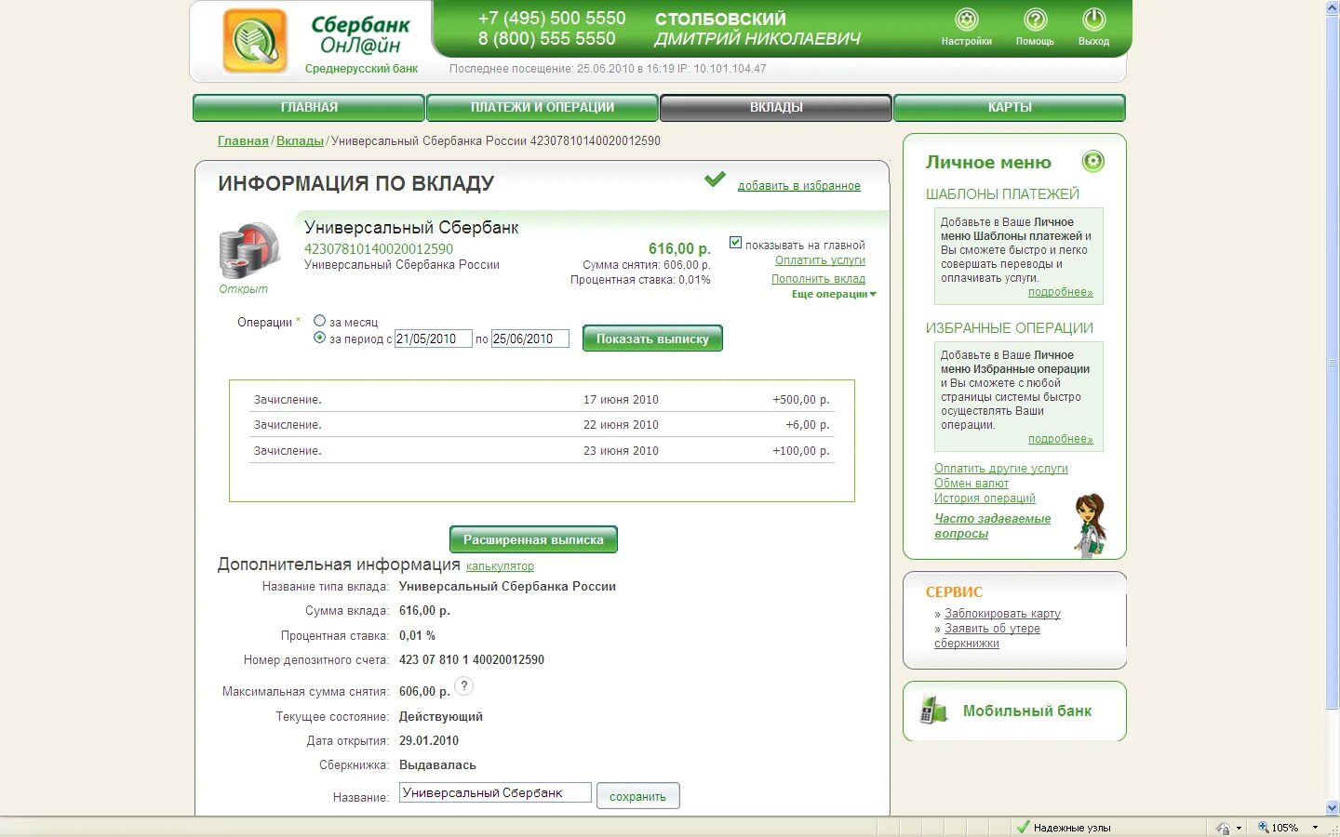
Task: Click Оплатить услуги link
Action: tap(820, 260)
